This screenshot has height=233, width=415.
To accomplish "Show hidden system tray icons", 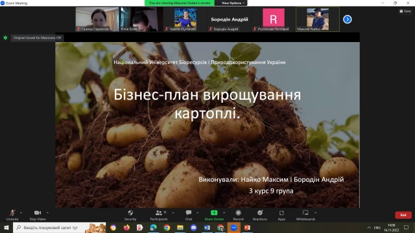I will [x=369, y=227].
